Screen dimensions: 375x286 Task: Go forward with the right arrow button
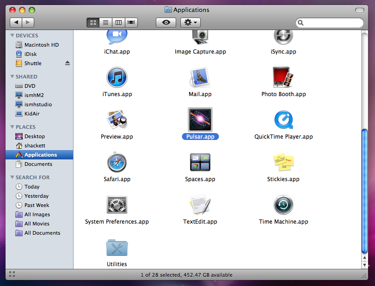click(28, 23)
